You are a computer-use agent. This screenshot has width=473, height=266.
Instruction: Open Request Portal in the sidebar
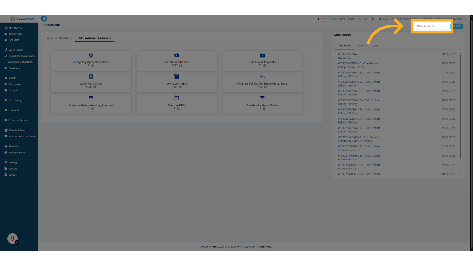pyautogui.click(x=17, y=153)
